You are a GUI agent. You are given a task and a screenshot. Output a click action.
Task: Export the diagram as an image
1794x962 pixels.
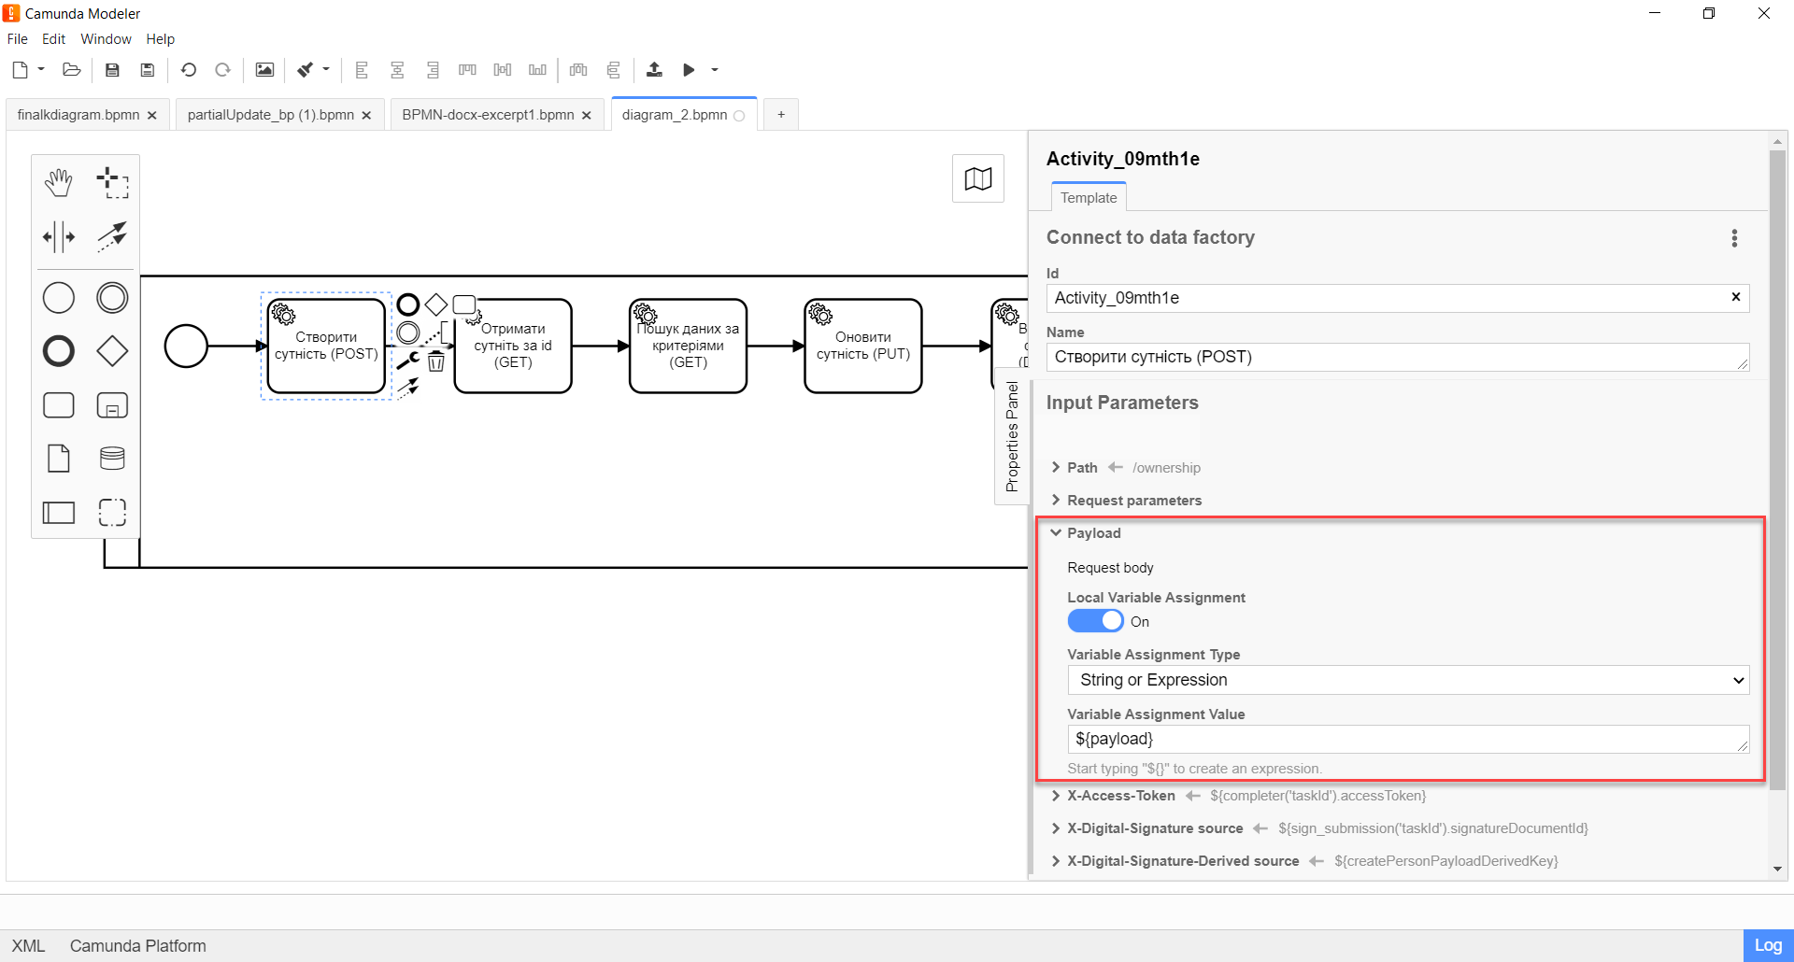pyautogui.click(x=265, y=70)
